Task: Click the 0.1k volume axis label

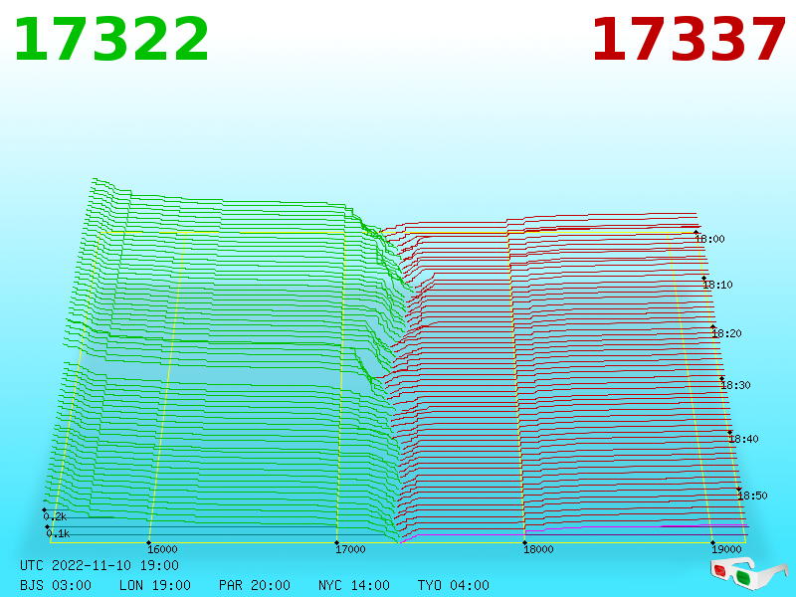Action: click(58, 533)
